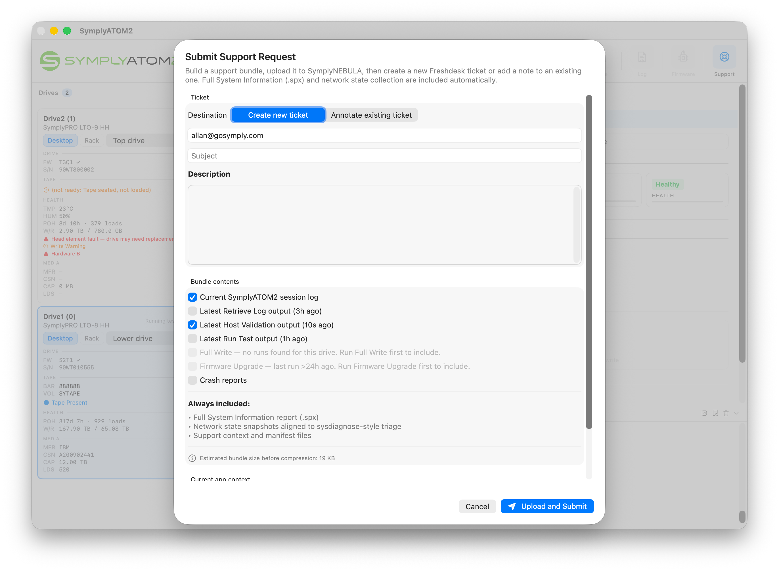Click the Head element fault warning text
Image resolution: width=779 pixels, height=571 pixels.
pyautogui.click(x=112, y=239)
